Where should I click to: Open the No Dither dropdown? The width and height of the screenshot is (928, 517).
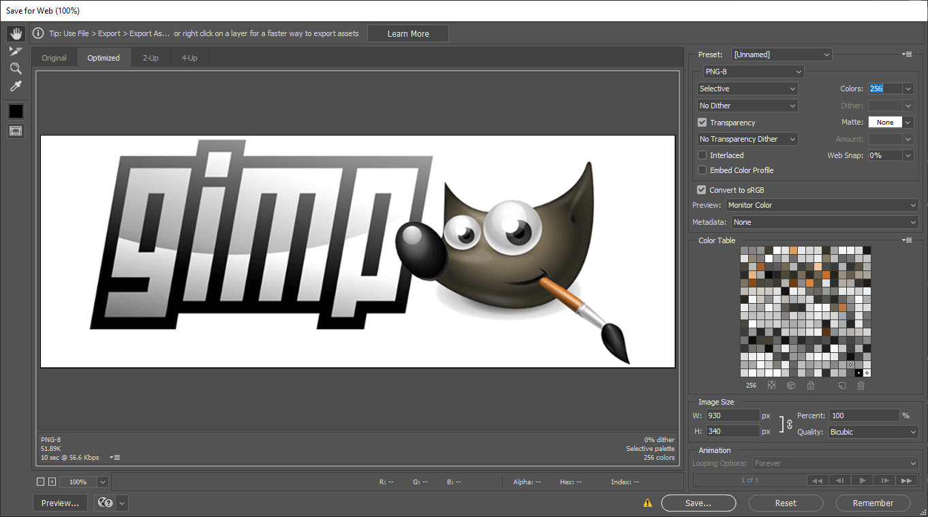(x=747, y=106)
